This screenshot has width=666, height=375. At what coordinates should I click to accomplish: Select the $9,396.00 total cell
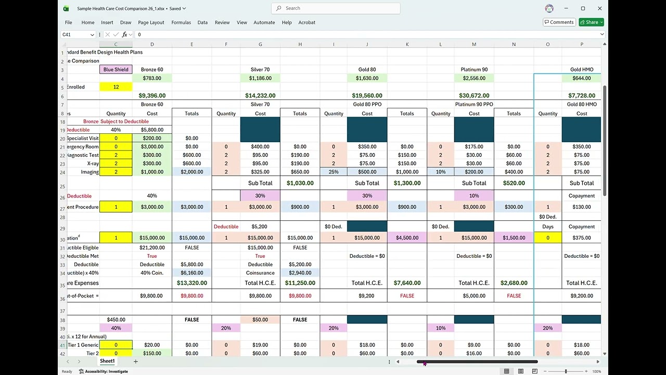pos(152,96)
